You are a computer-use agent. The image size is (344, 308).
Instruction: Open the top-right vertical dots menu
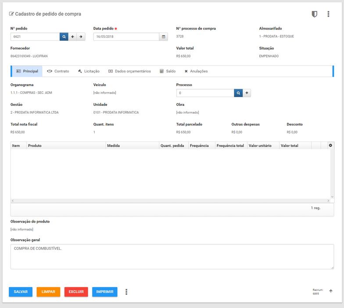click(x=328, y=14)
